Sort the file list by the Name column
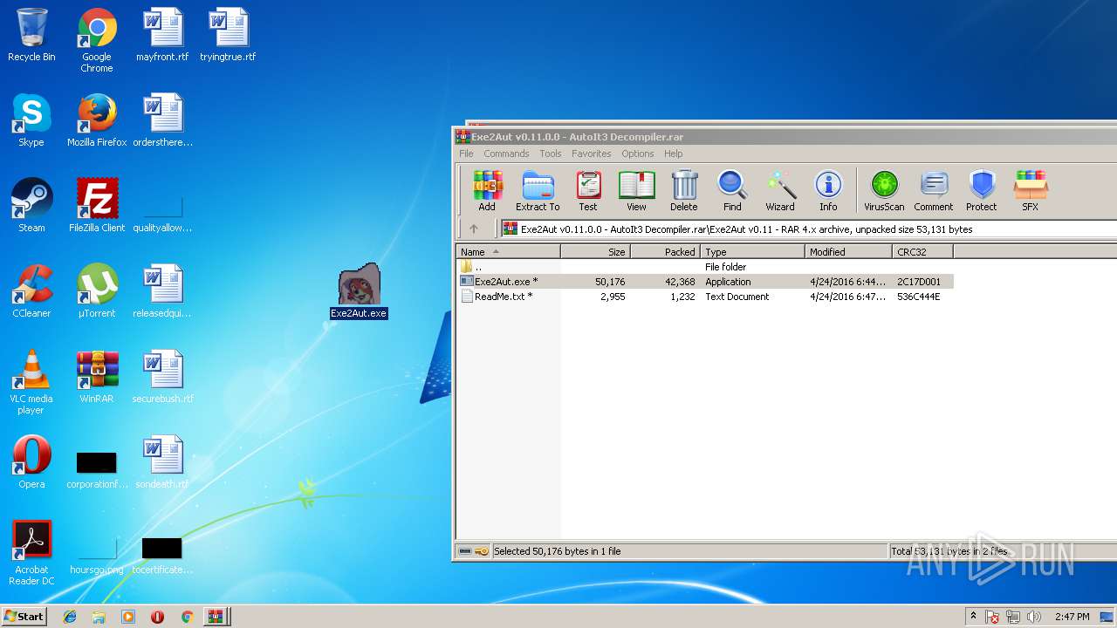The image size is (1117, 628). 509,252
